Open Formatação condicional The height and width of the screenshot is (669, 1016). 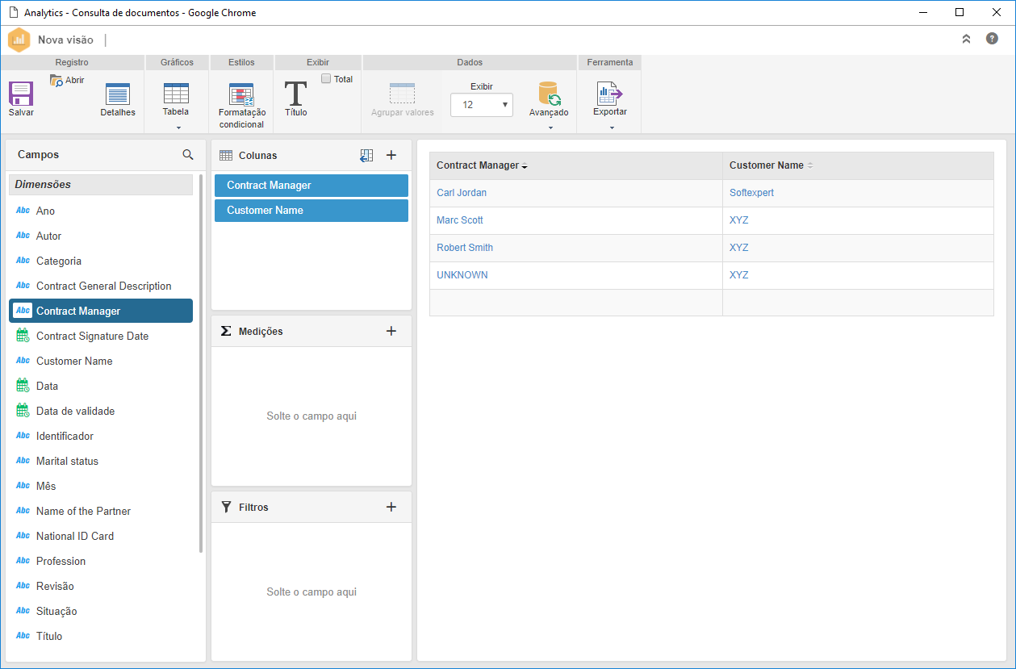241,94
